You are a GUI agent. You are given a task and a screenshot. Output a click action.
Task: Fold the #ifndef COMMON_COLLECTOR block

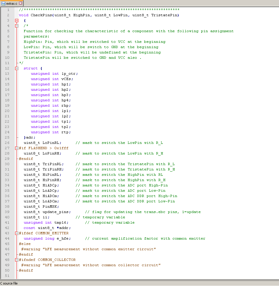coord(17,260)
